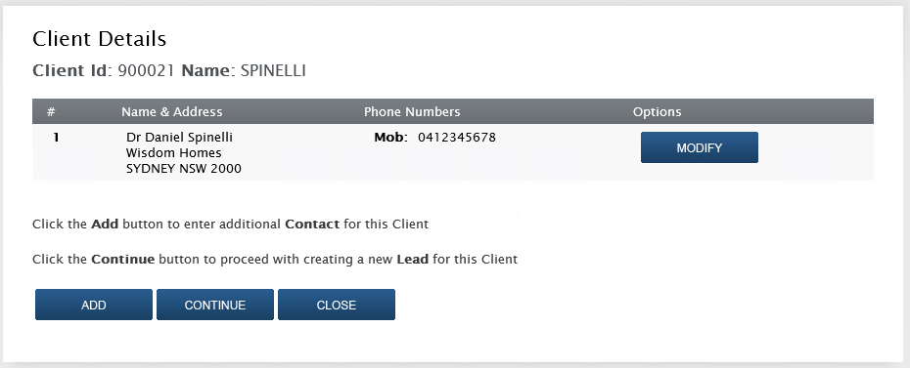
Task: Click the Add button instruction text
Action: pos(230,224)
